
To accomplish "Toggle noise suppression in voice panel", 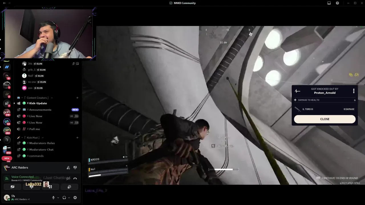I will point(68,179).
